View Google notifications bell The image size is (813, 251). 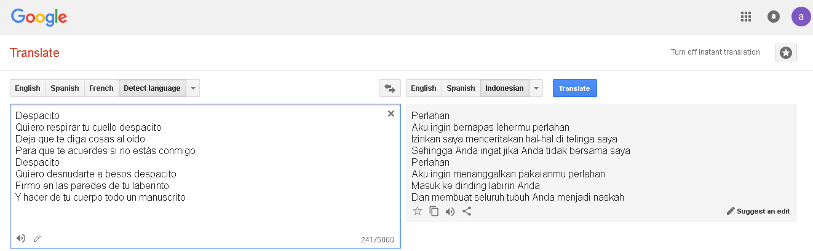[x=774, y=17]
